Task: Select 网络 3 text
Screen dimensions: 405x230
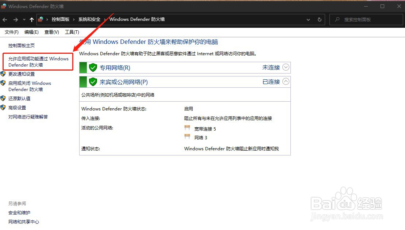Action: coord(201,137)
